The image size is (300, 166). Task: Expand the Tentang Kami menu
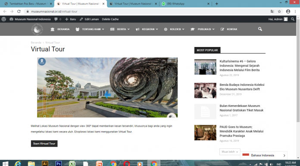[x=90, y=29]
